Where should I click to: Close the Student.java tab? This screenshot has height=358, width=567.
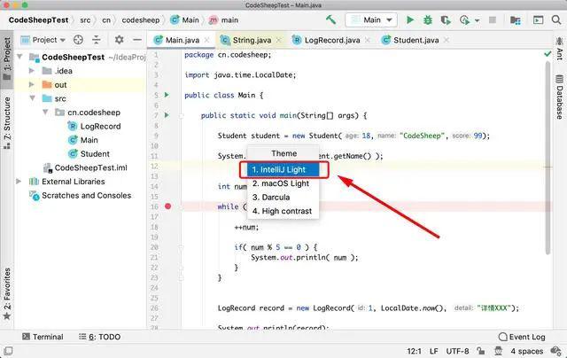447,40
